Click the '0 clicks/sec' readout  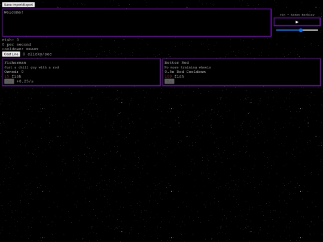point(37,54)
